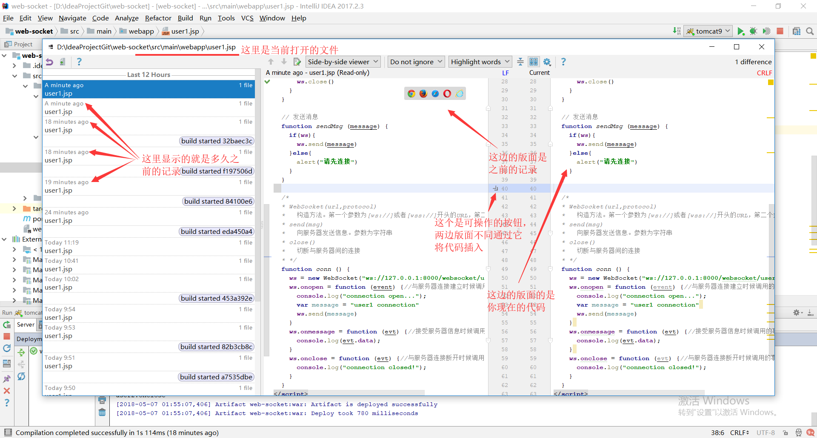This screenshot has height=438, width=817.
Task: Toggle synchronize scrolling button
Action: [534, 62]
